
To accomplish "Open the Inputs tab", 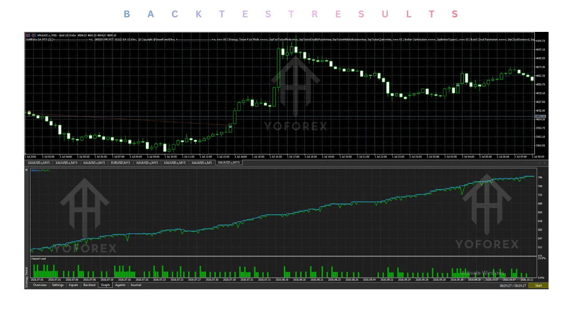I will click(x=74, y=285).
